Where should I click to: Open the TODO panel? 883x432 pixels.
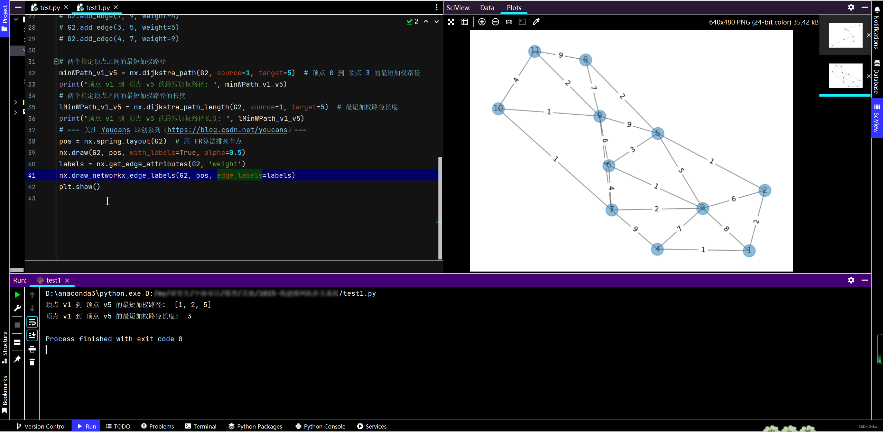click(118, 426)
